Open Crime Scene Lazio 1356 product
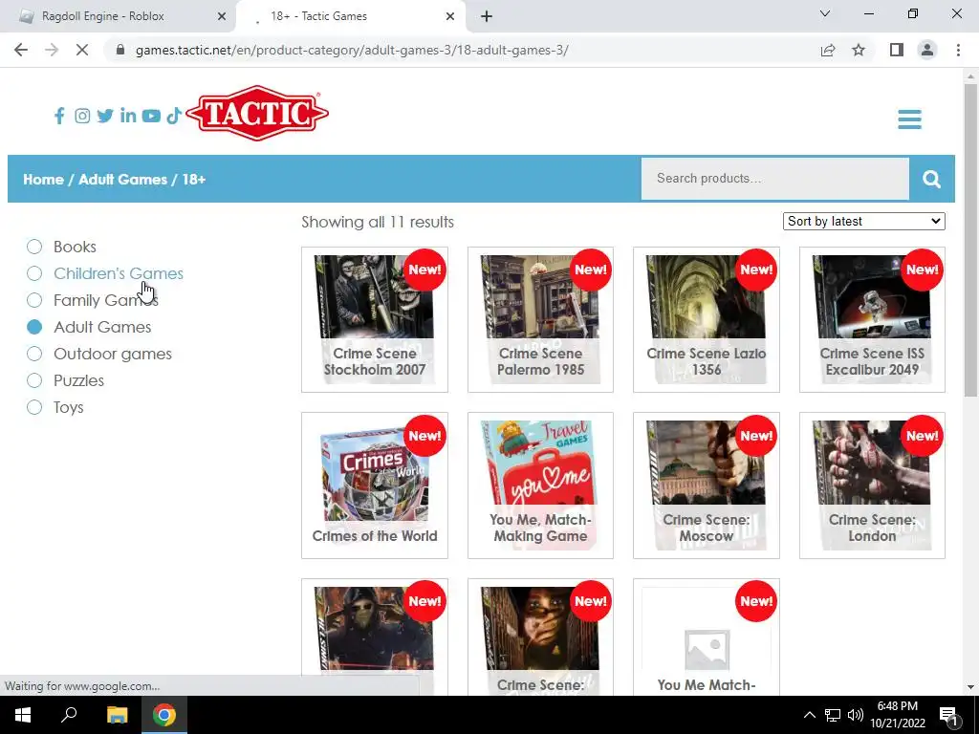This screenshot has width=979, height=734. [x=707, y=319]
